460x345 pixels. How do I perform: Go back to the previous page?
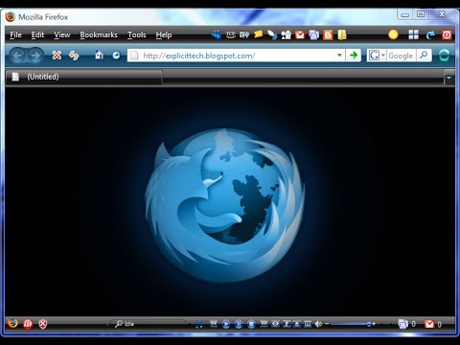17,56
